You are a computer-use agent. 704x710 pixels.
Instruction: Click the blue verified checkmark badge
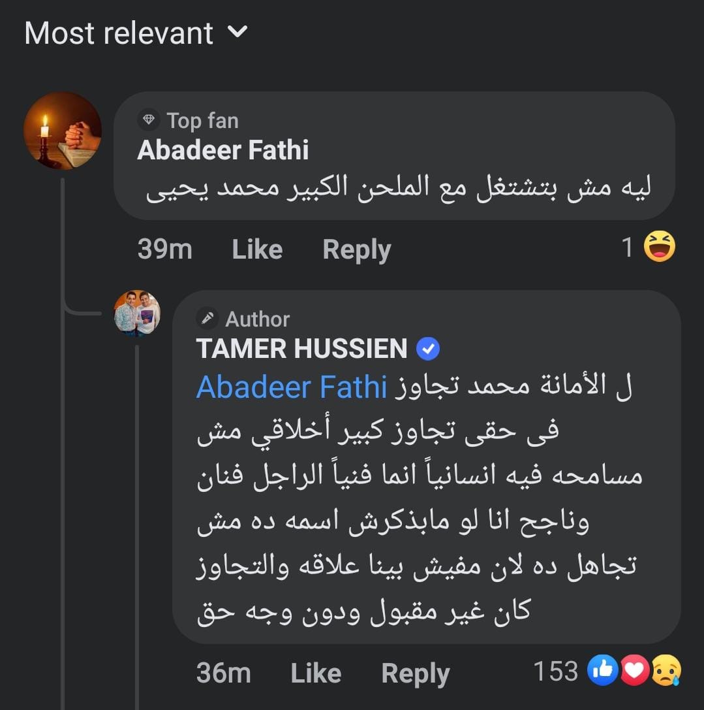click(x=428, y=349)
